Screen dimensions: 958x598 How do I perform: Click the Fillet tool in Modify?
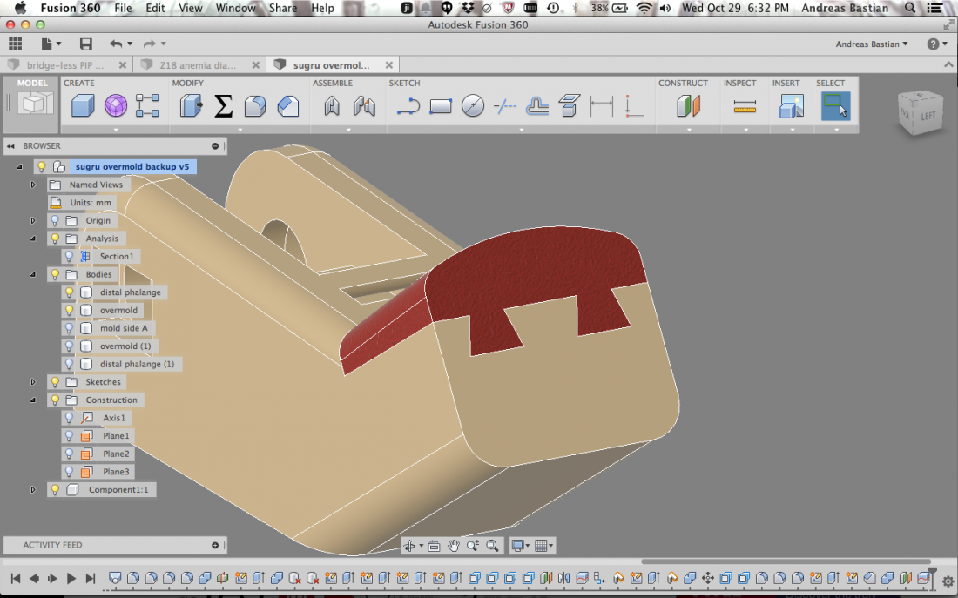pos(254,106)
